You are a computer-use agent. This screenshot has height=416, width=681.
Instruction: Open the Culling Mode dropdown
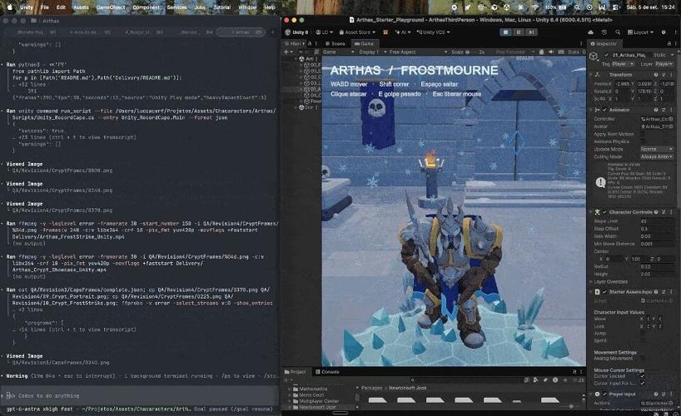657,156
